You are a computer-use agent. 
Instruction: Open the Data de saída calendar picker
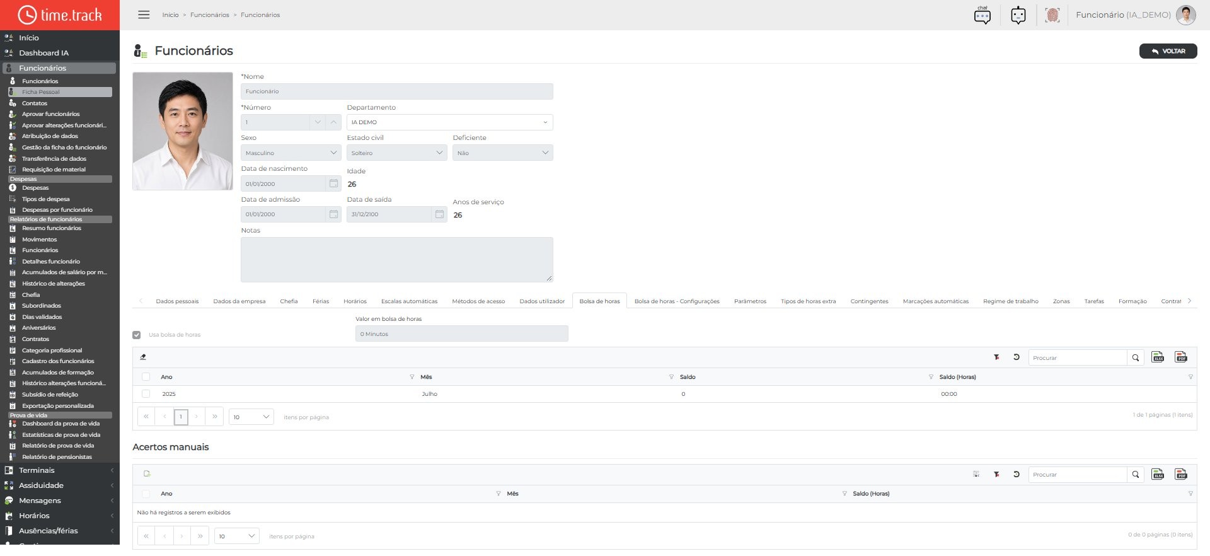pos(439,214)
